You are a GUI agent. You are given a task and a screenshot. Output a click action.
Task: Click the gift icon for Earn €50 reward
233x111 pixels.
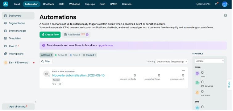(6, 63)
